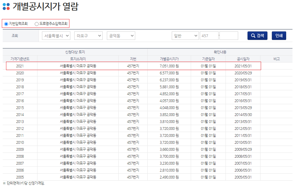294x190 pixels.
Task: Click the year 2010 cell
Action: coord(20,142)
